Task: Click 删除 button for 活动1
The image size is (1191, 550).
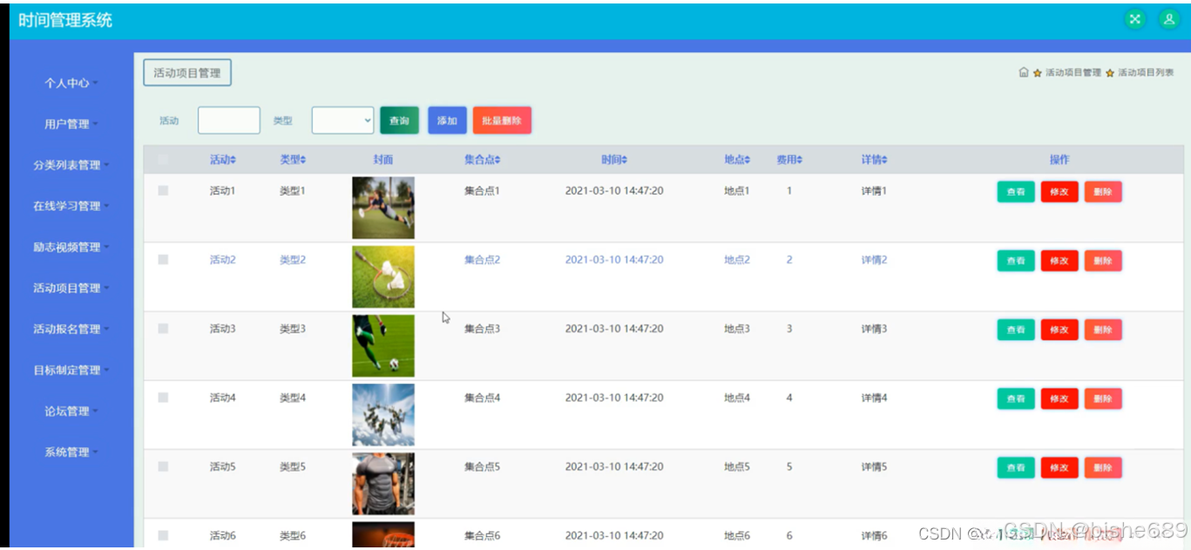Action: 1103,192
